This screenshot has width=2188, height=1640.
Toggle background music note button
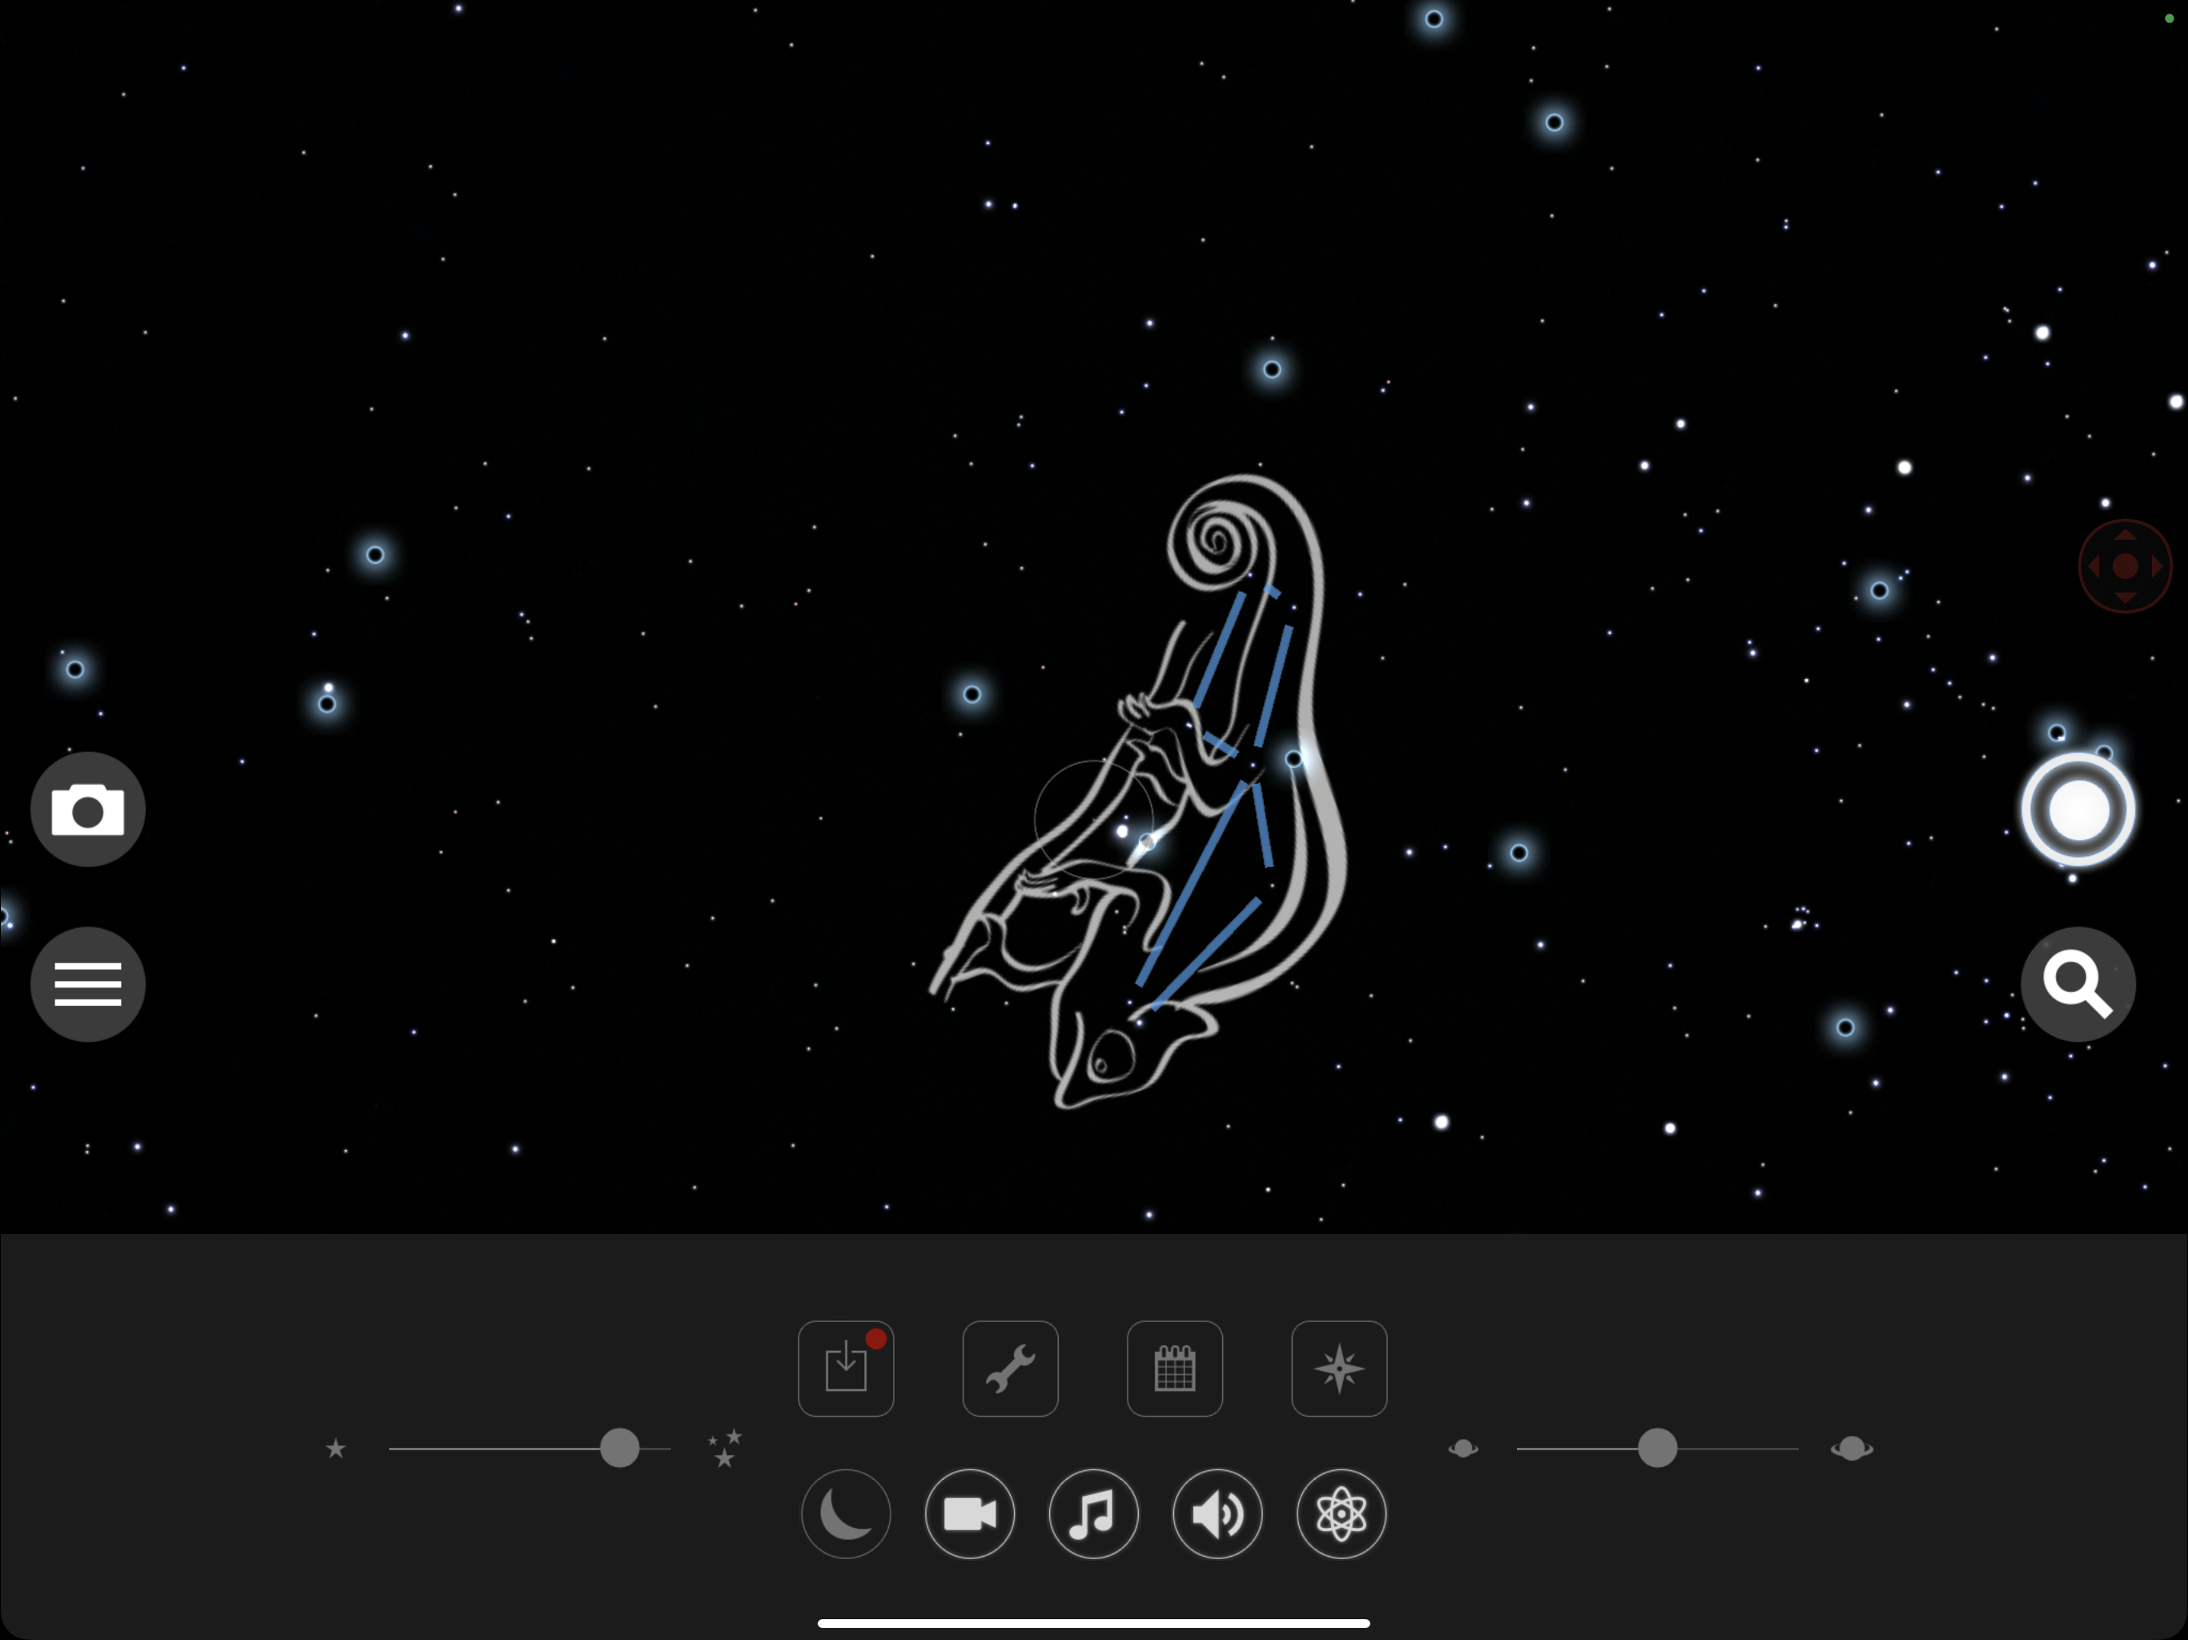[1093, 1513]
